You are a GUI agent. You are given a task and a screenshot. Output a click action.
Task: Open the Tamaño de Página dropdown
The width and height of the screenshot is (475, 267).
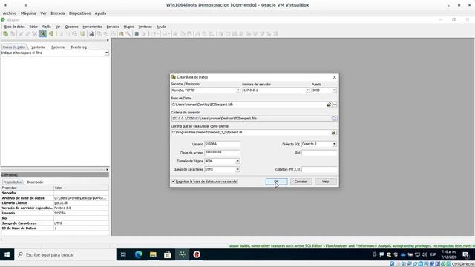point(237,161)
